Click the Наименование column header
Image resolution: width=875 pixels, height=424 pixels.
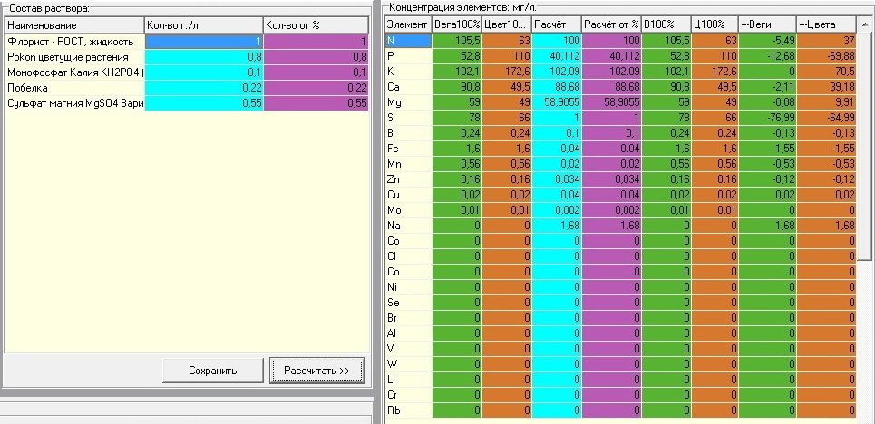click(74, 25)
